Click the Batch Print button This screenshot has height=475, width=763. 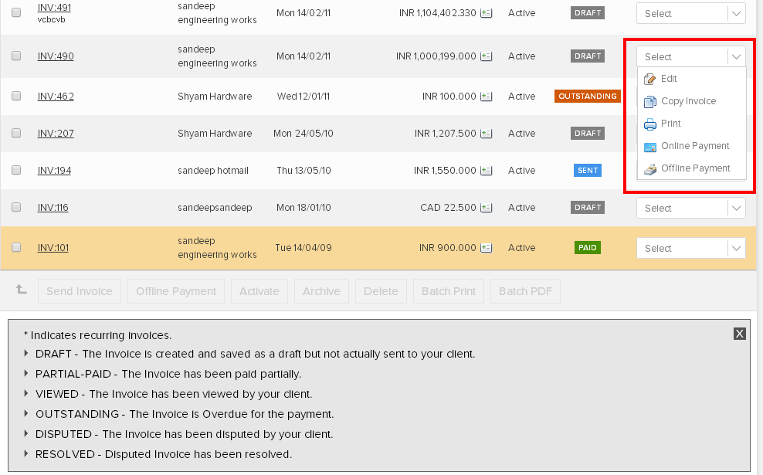tap(449, 291)
